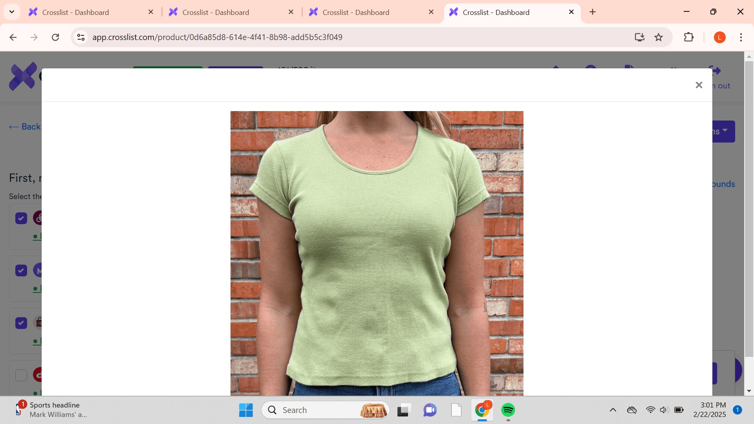
Task: Toggle the first checked marketplace checkbox
Action: [21, 218]
